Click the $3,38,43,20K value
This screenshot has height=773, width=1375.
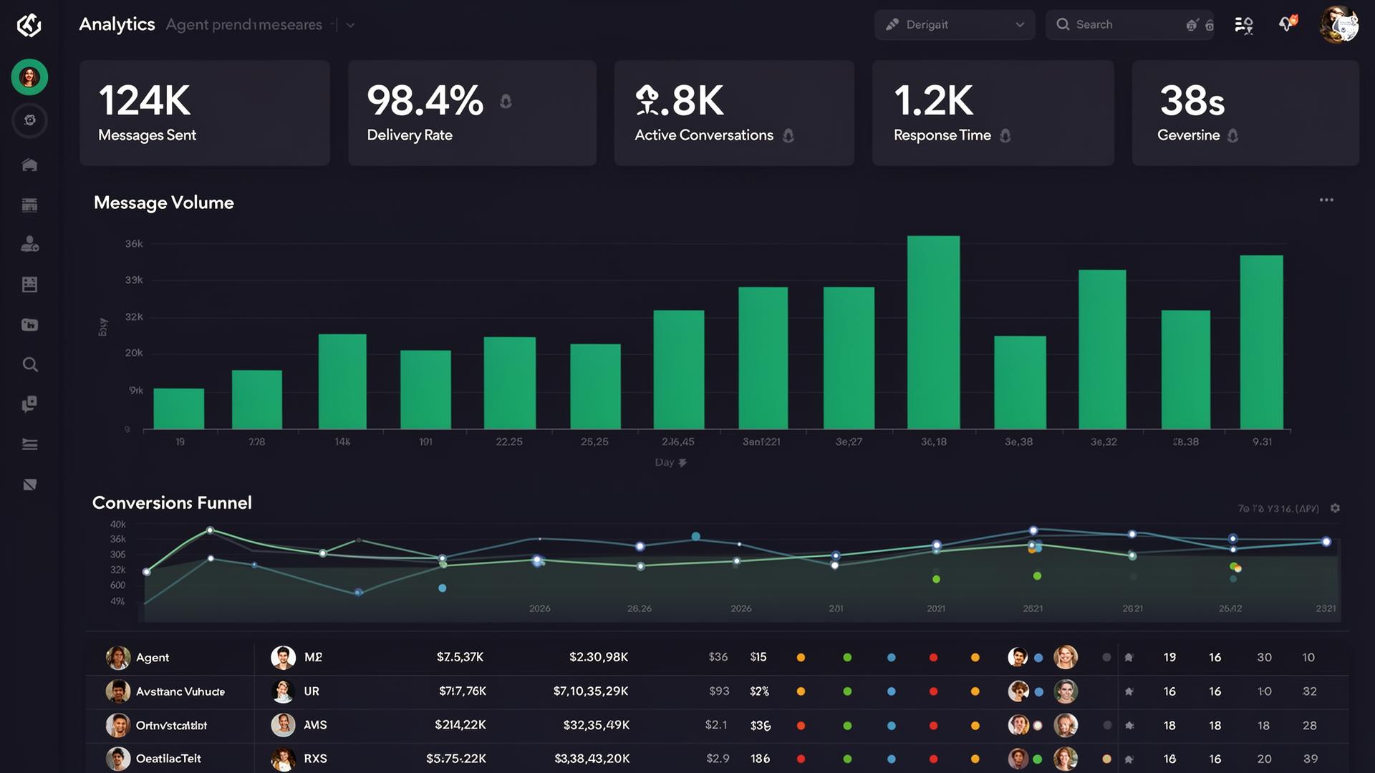pos(592,759)
